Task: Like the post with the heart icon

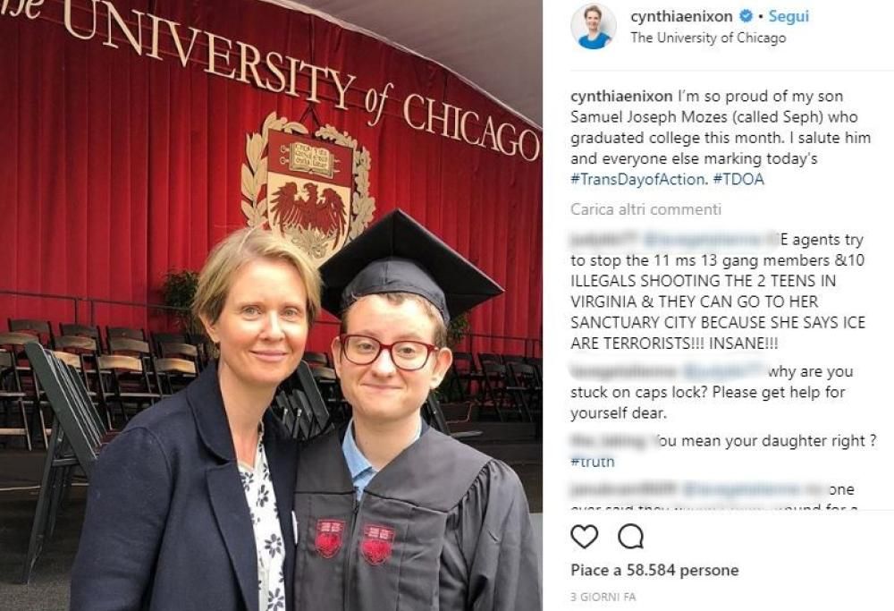Action: (584, 536)
